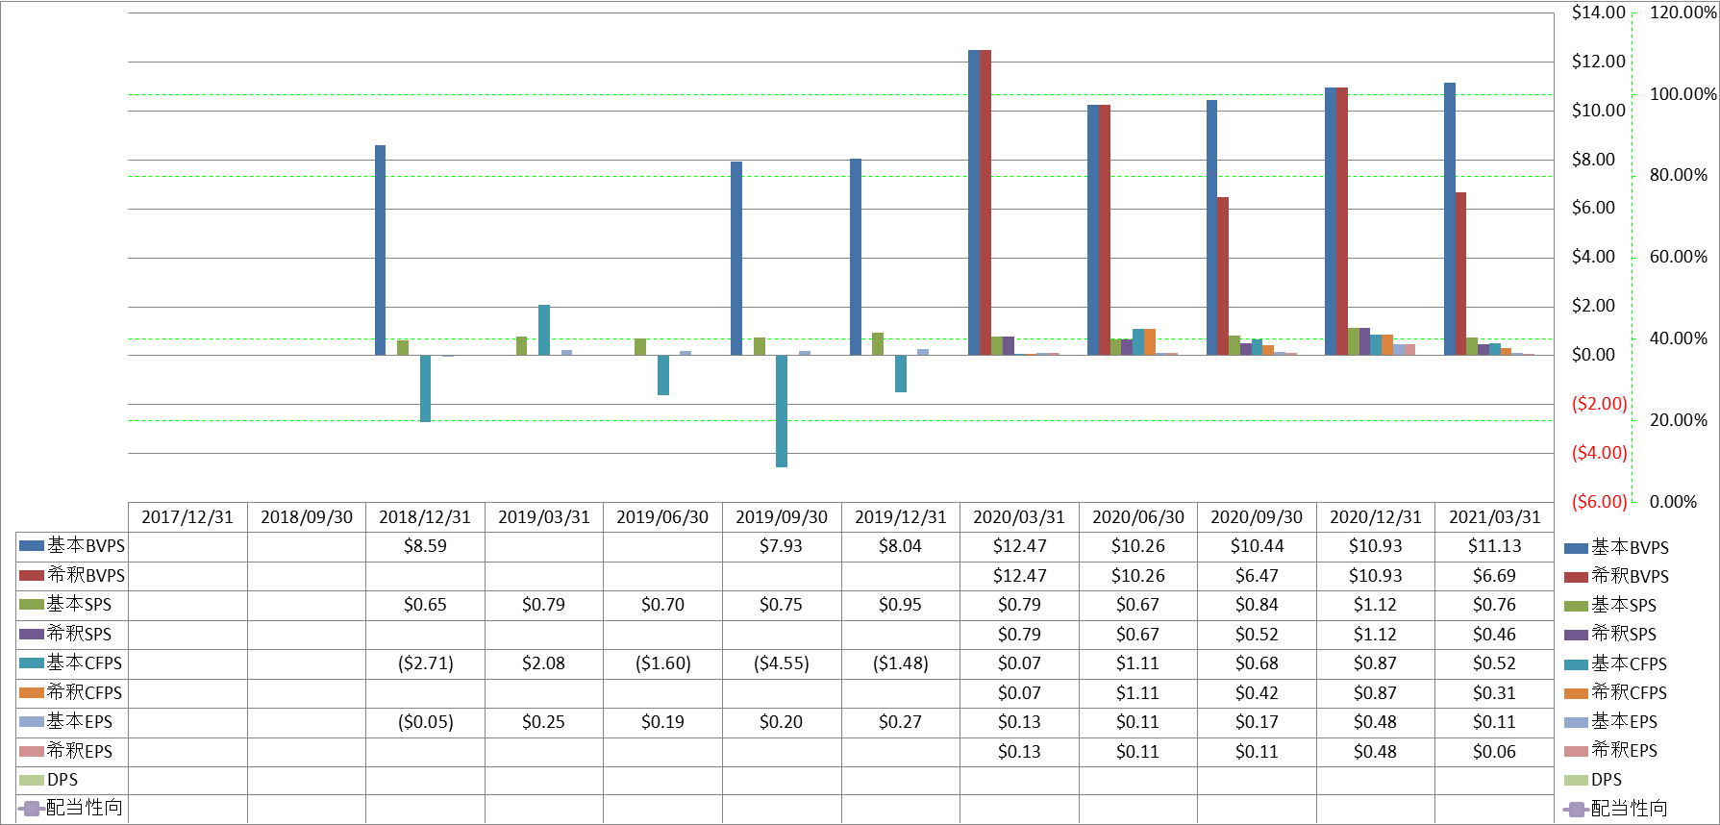
Task: Select the 基本EPS row label in data table
Action: point(79,721)
